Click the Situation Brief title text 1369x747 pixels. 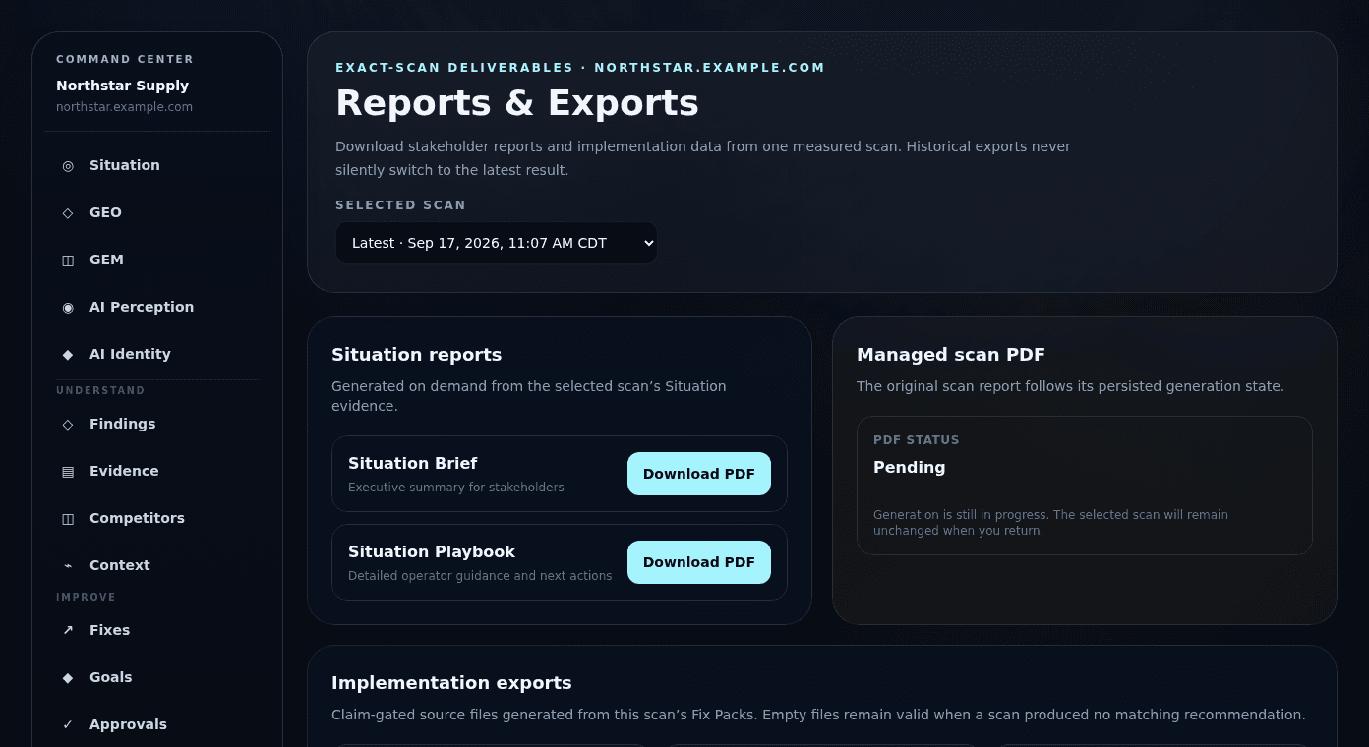(413, 463)
